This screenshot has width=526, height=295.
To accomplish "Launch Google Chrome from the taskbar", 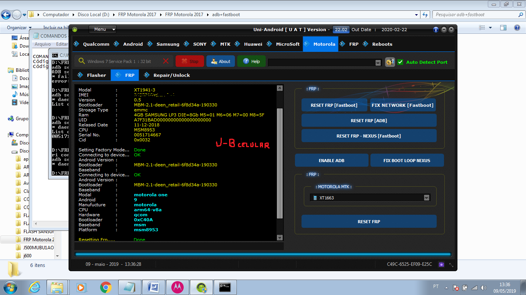I will [x=106, y=287].
